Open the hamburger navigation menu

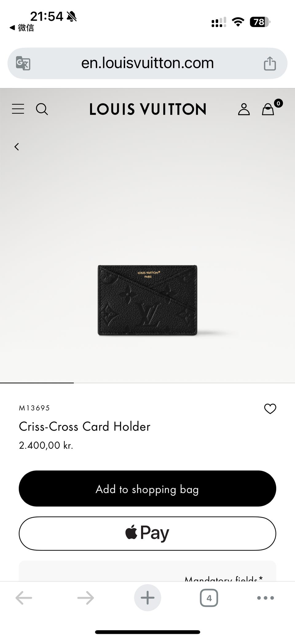click(18, 109)
